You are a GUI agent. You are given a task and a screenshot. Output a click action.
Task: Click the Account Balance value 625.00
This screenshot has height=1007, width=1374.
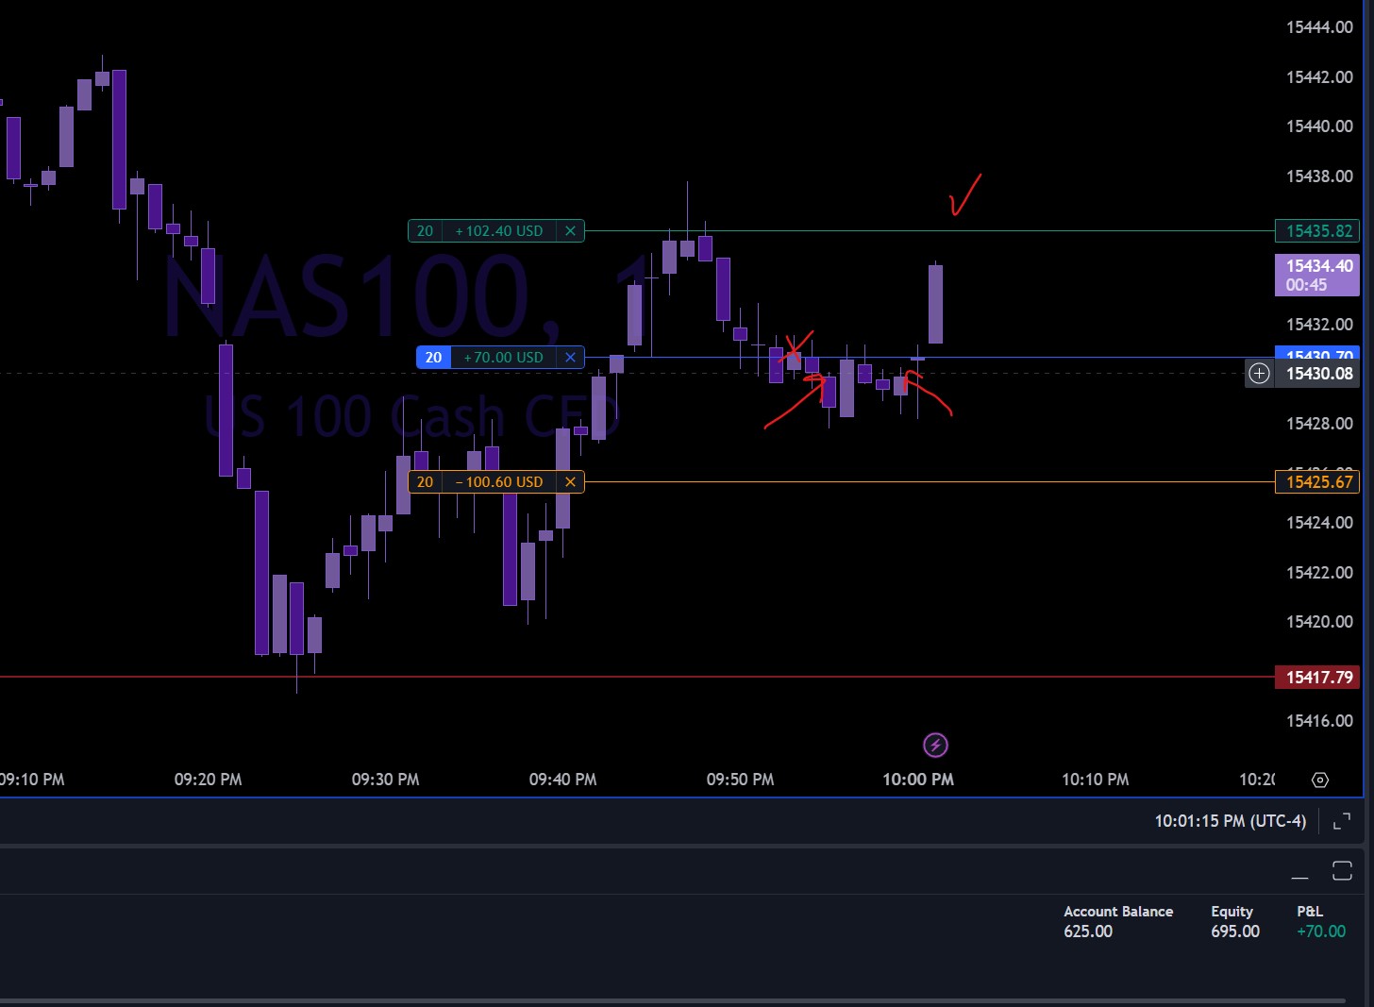point(1088,931)
